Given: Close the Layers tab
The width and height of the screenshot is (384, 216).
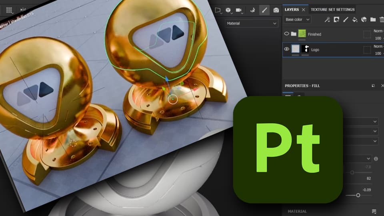Looking at the screenshot, I should pyautogui.click(x=304, y=10).
